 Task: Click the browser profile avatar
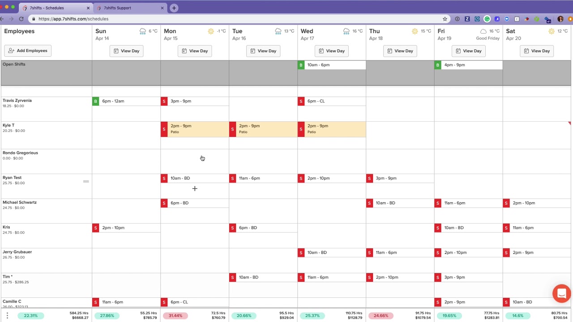click(560, 19)
